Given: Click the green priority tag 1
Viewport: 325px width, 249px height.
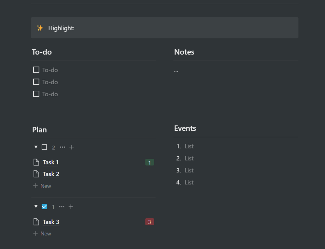Looking at the screenshot, I should click(x=149, y=162).
